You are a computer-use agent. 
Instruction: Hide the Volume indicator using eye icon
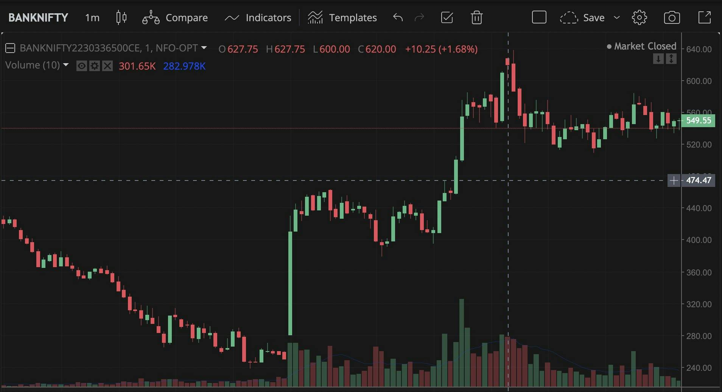(x=81, y=66)
